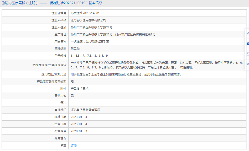Select the 注 label in the last row
Screen dimensions: 249x151
tap(65, 145)
